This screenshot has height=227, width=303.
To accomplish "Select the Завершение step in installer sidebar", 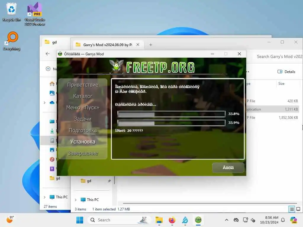I will (x=83, y=153).
